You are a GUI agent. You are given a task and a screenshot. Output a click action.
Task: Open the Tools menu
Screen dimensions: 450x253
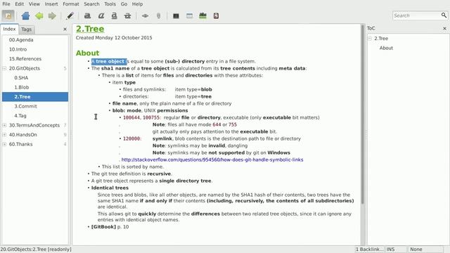[x=110, y=4]
